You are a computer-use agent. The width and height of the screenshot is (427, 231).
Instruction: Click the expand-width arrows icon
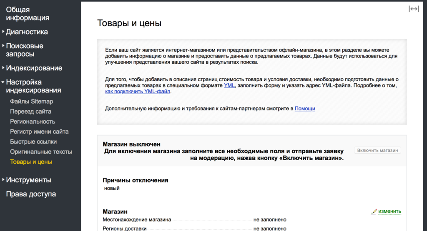[x=413, y=9]
